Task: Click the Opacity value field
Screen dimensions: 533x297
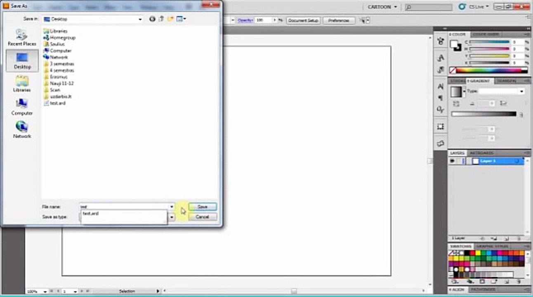Action: (263, 20)
